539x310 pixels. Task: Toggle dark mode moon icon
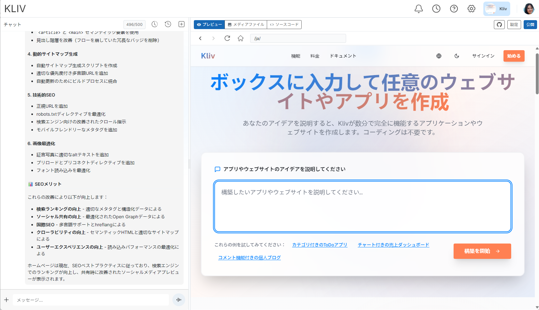click(457, 56)
